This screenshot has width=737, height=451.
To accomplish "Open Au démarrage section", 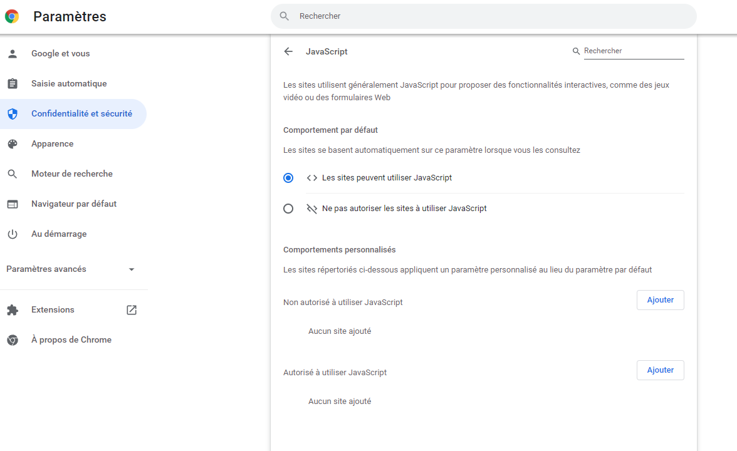I will (x=73, y=234).
